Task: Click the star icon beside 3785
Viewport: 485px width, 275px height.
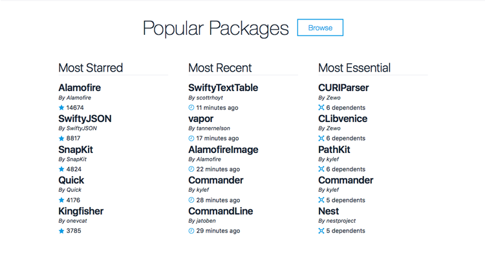Action: (61, 230)
